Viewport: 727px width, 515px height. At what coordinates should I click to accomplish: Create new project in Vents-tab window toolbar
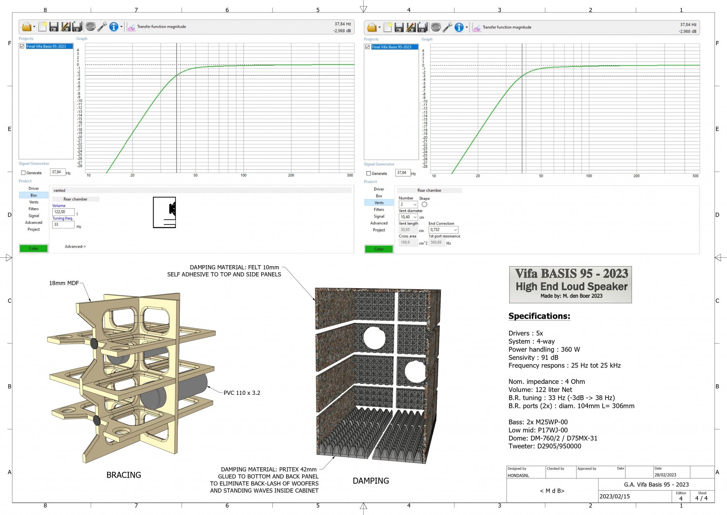tap(388, 27)
